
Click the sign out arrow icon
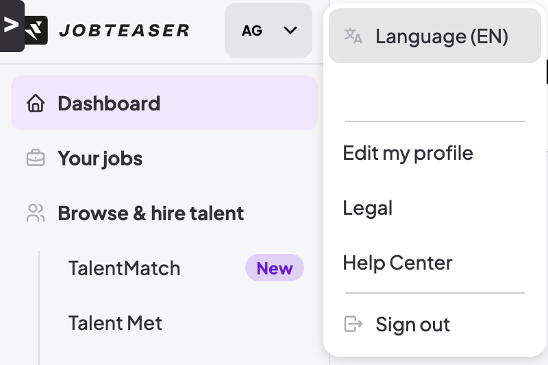[353, 324]
